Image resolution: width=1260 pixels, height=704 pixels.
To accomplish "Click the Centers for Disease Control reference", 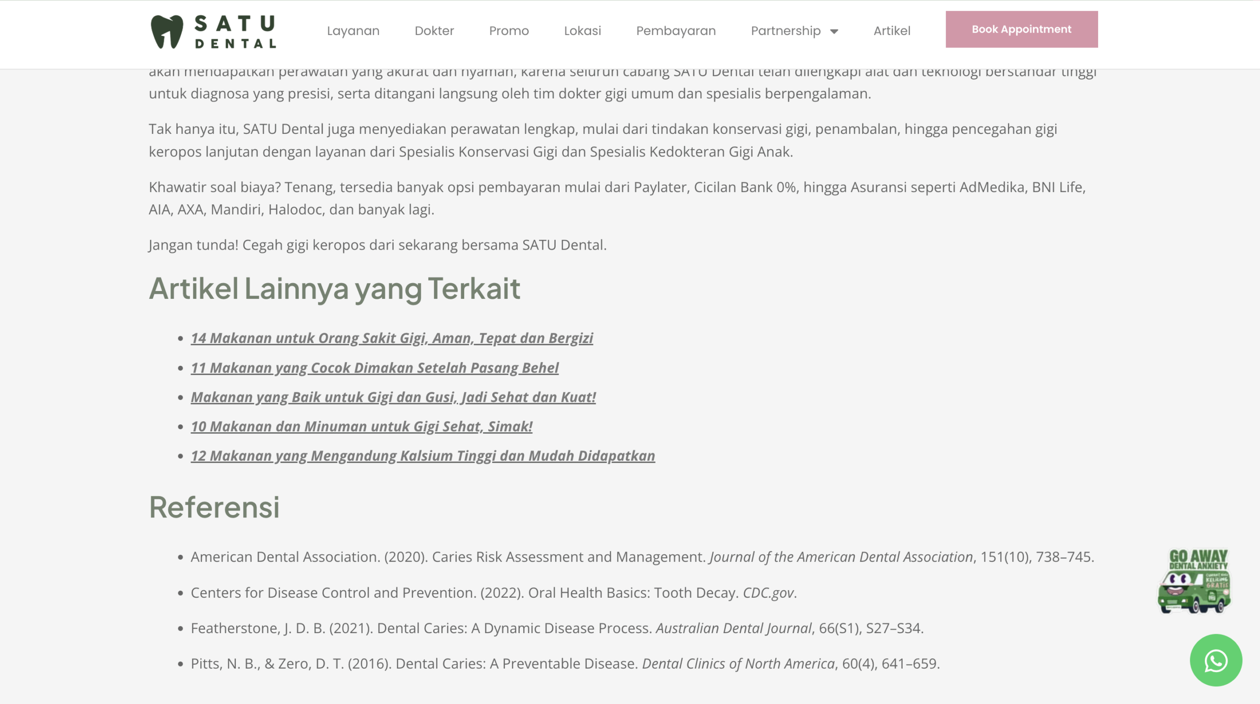I will pos(494,593).
